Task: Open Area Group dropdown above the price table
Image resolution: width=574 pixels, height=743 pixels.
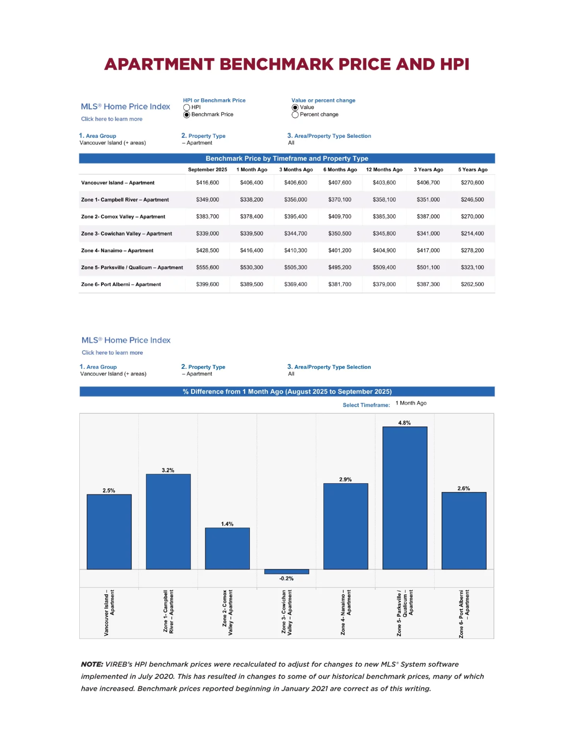Action: click(113, 143)
